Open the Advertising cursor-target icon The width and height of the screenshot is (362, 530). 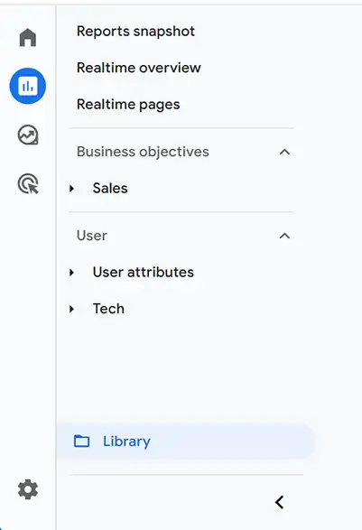pos(28,183)
